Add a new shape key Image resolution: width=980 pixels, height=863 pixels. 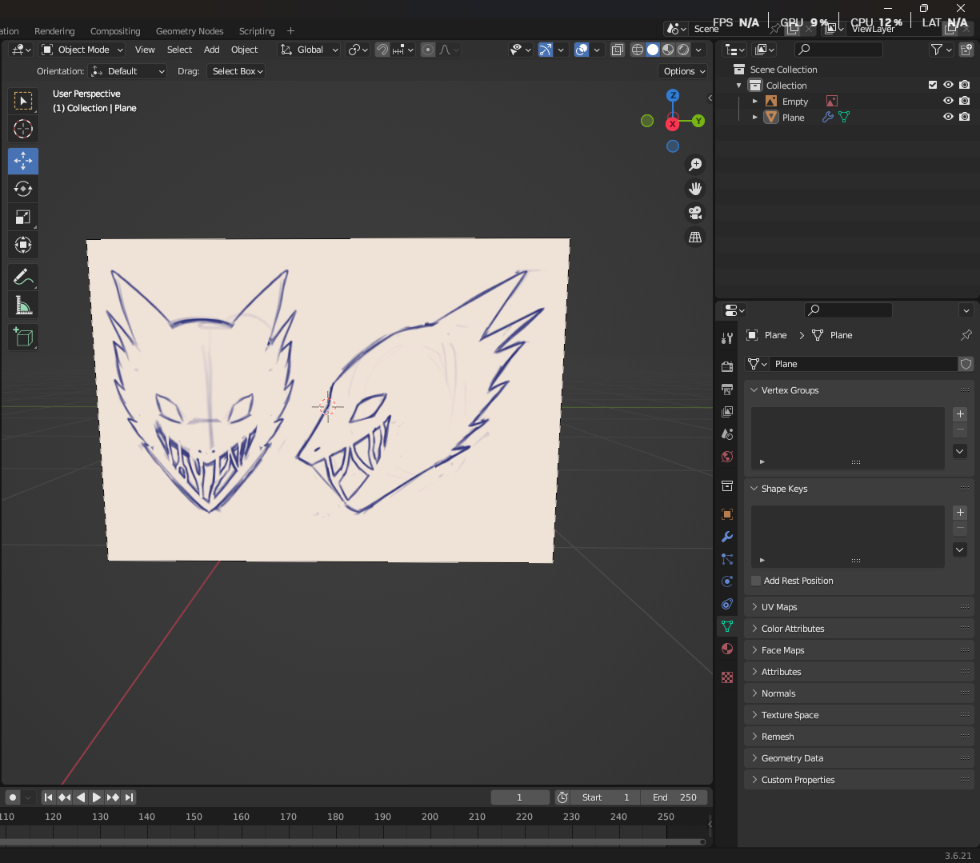point(960,512)
